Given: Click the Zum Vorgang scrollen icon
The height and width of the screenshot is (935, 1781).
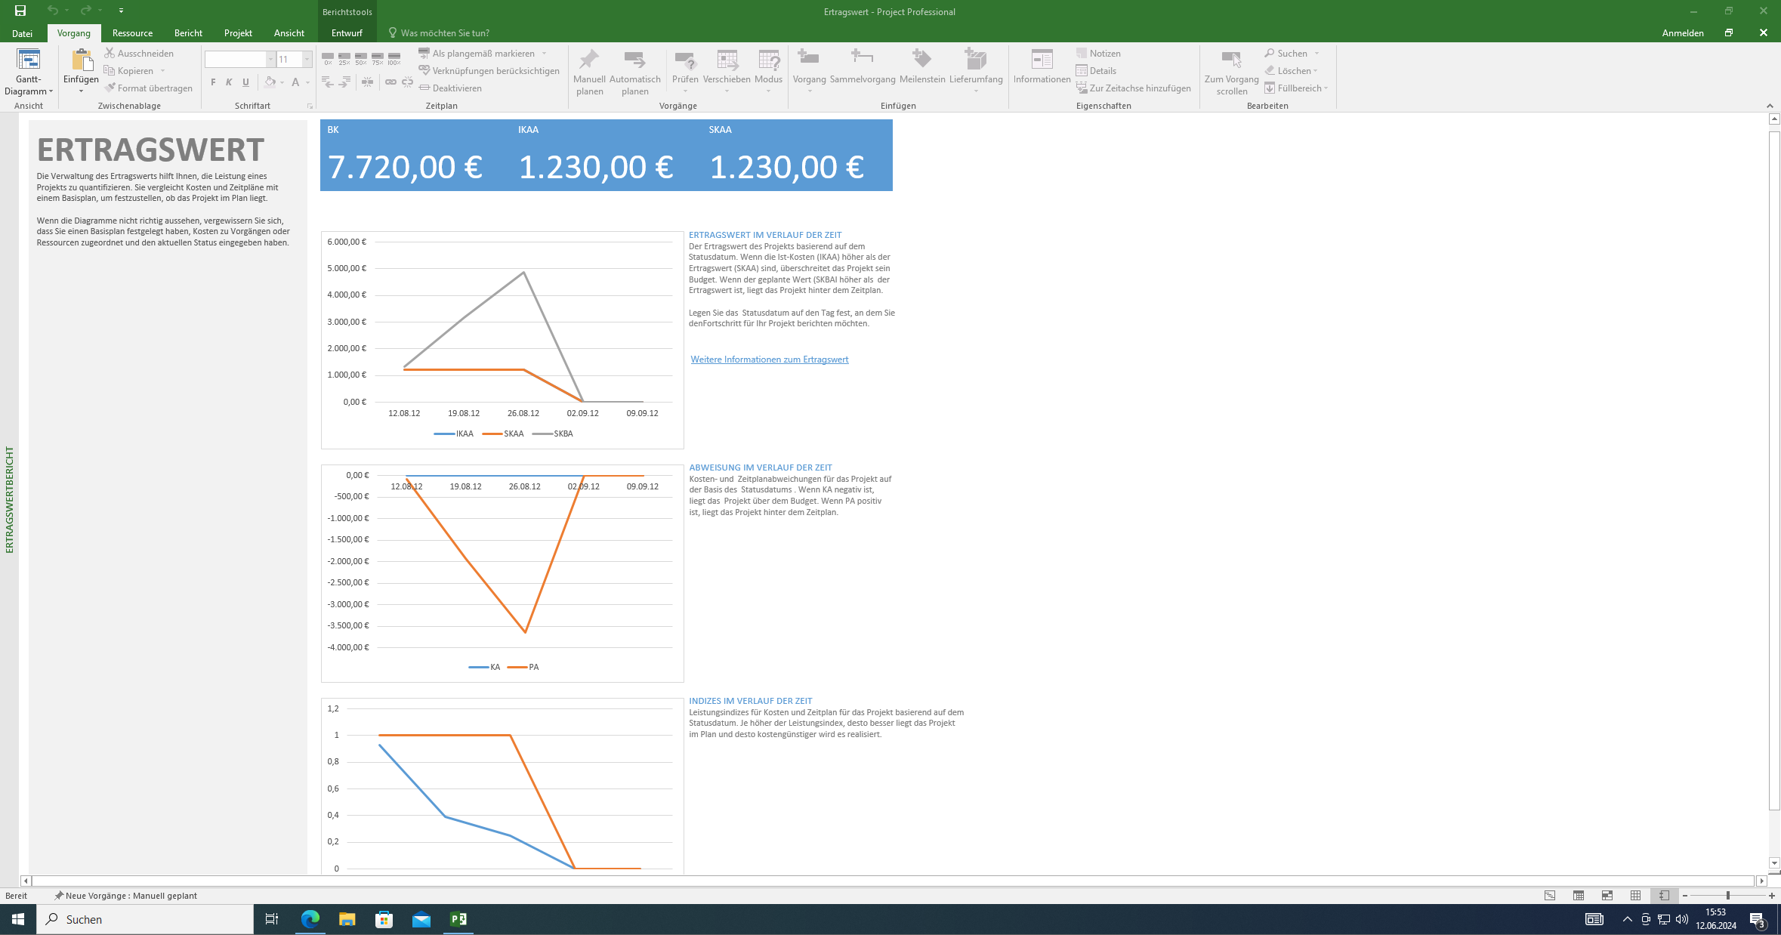Looking at the screenshot, I should pos(1231,60).
